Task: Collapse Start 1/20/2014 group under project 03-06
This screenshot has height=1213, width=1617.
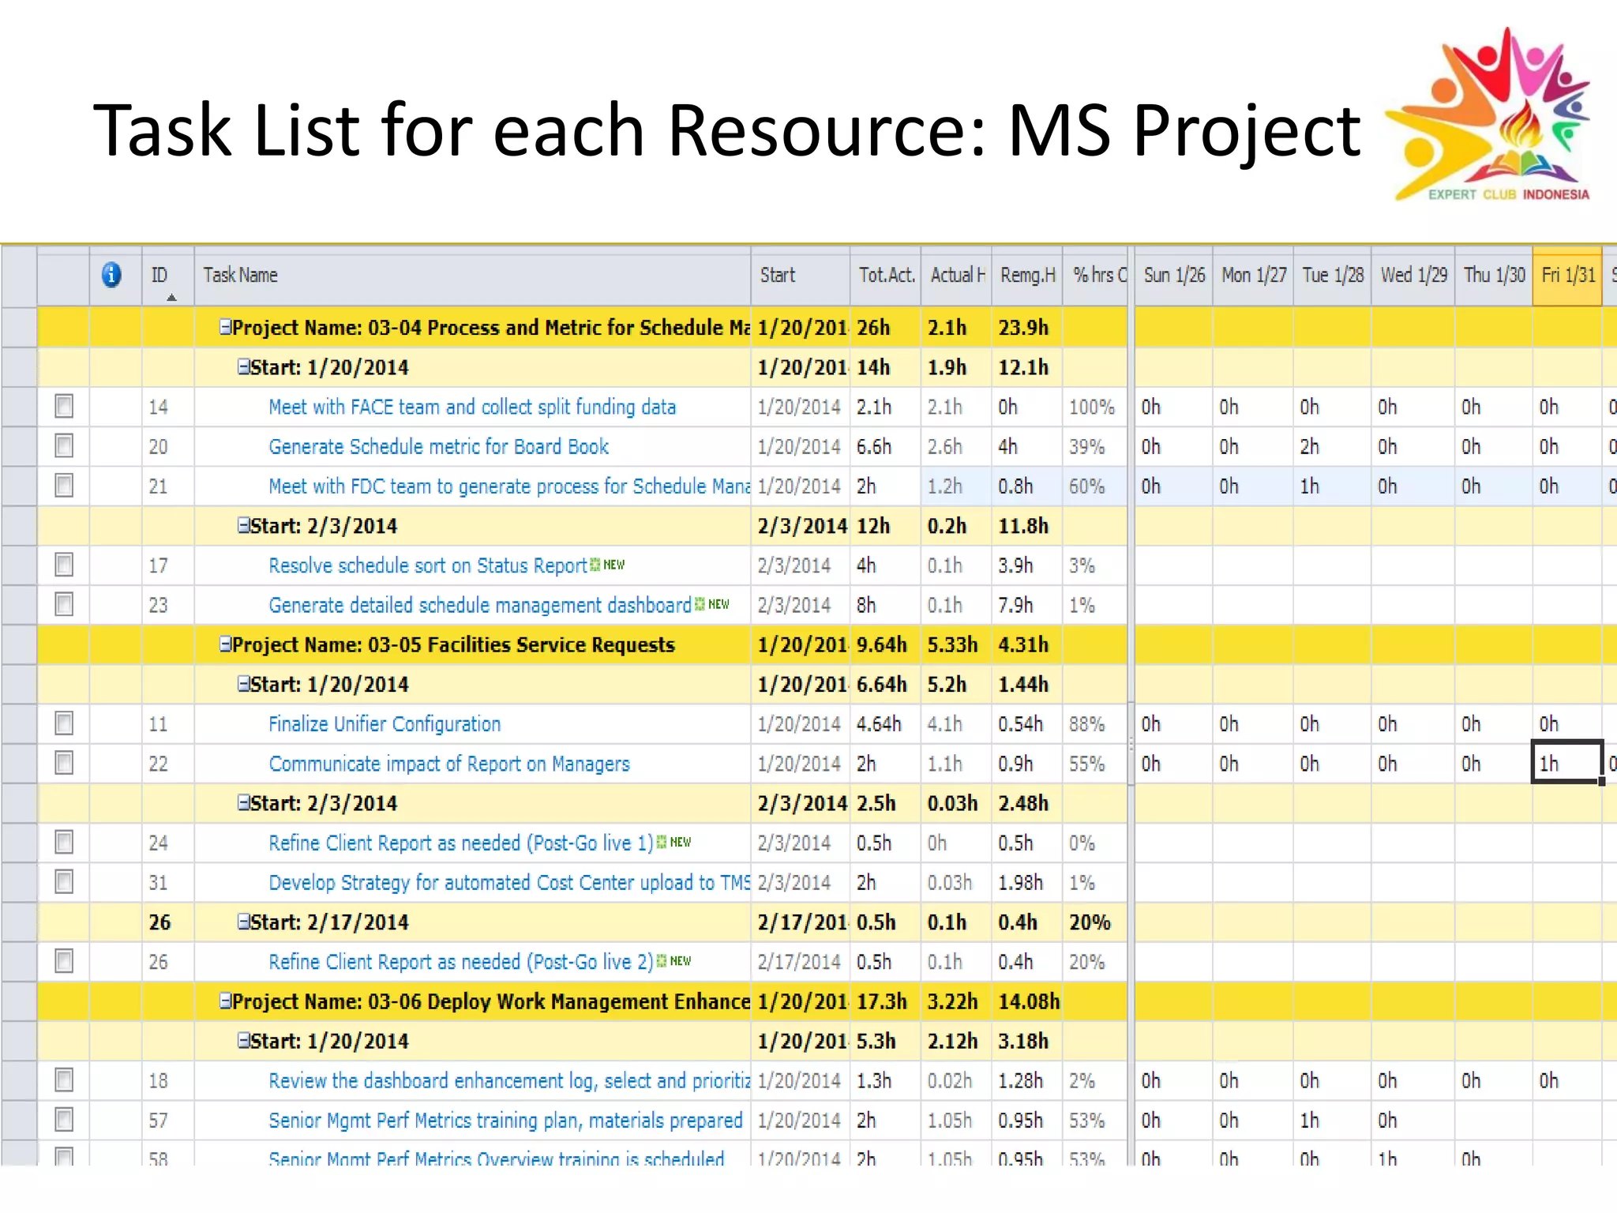Action: pyautogui.click(x=244, y=1040)
